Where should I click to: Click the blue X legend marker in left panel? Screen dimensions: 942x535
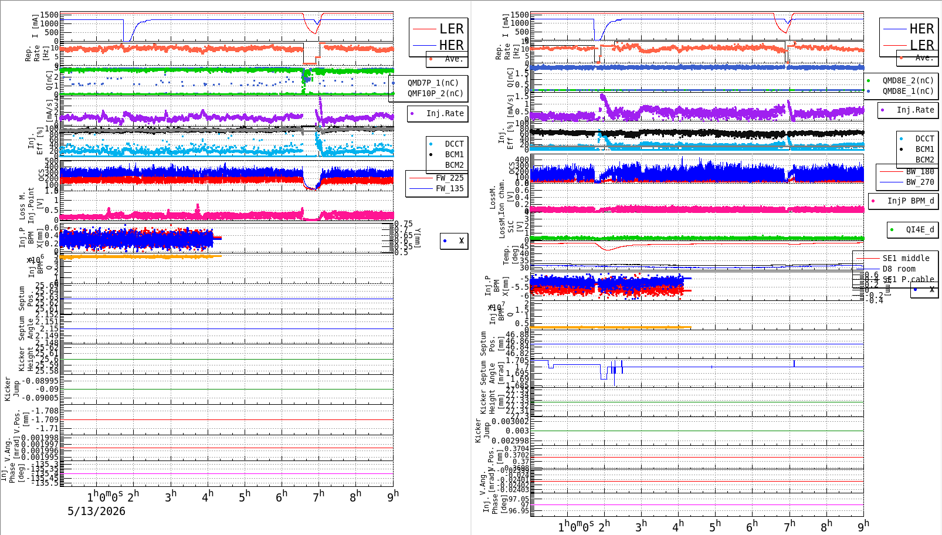[x=445, y=241]
